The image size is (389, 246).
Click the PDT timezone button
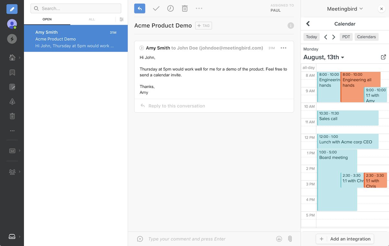346,37
